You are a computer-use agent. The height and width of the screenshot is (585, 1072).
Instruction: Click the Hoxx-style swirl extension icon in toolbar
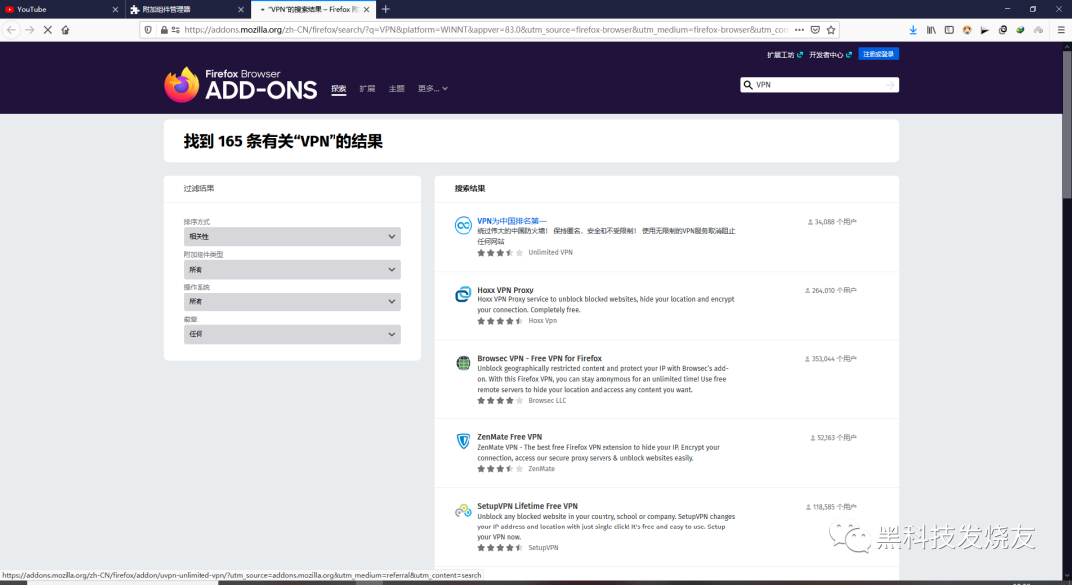(1003, 30)
